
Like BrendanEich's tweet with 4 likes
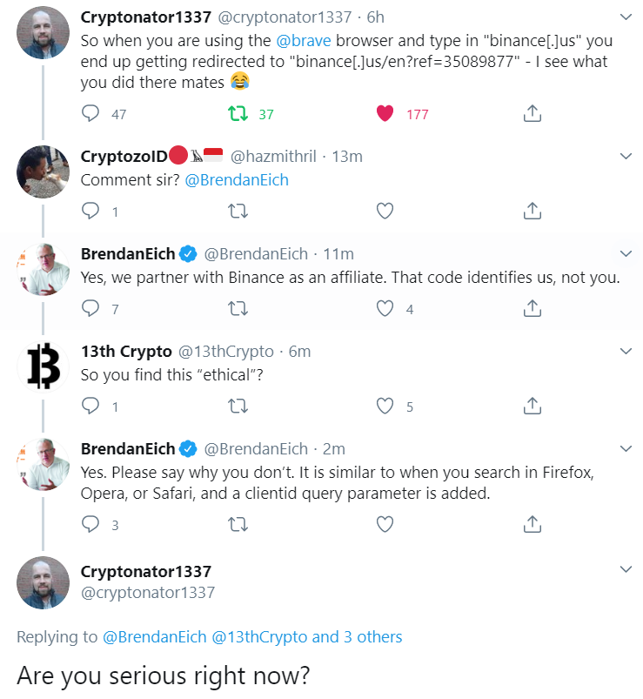385,308
